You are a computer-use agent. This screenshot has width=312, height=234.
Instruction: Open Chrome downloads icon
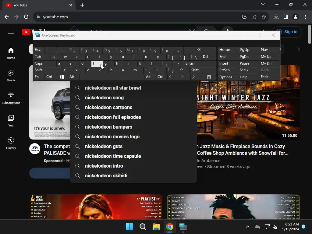pyautogui.click(x=276, y=17)
